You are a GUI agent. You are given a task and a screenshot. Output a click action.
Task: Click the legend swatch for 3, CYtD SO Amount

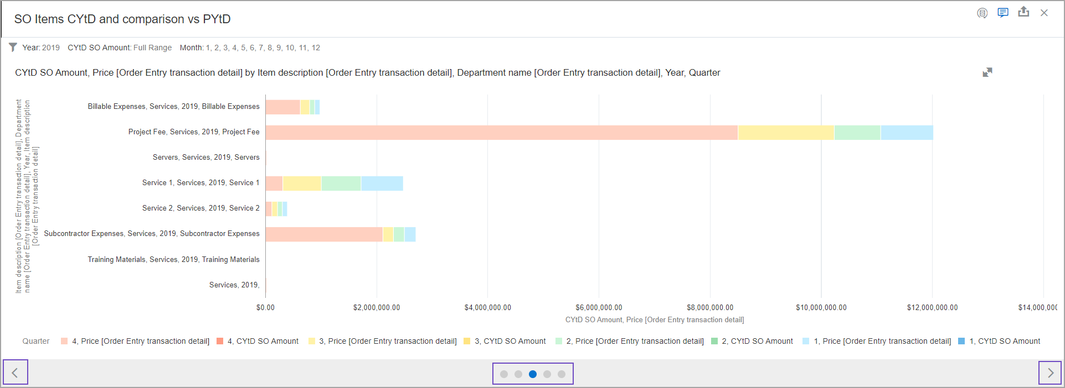pos(467,341)
